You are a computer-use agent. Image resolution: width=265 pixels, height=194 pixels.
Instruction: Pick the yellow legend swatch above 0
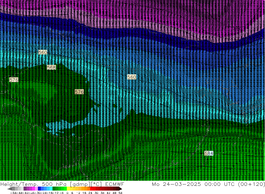coord(68,189)
